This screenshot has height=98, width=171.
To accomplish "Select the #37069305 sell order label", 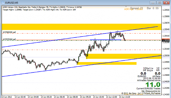I will (x=9, y=32).
